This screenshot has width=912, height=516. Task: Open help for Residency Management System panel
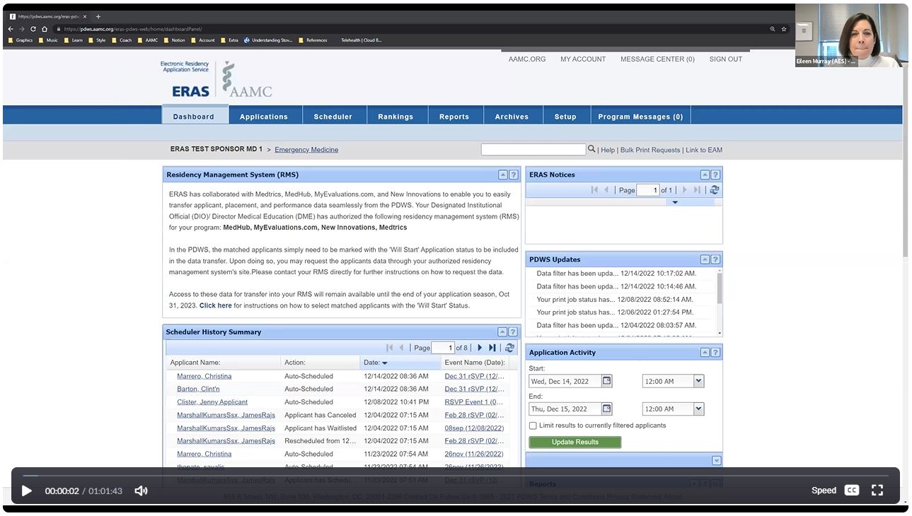[x=514, y=175]
